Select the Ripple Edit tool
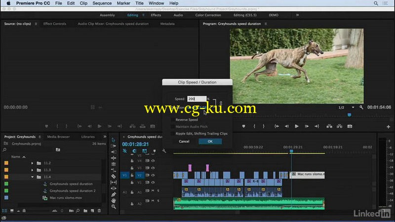This screenshot has height=222, width=395. 114,158
